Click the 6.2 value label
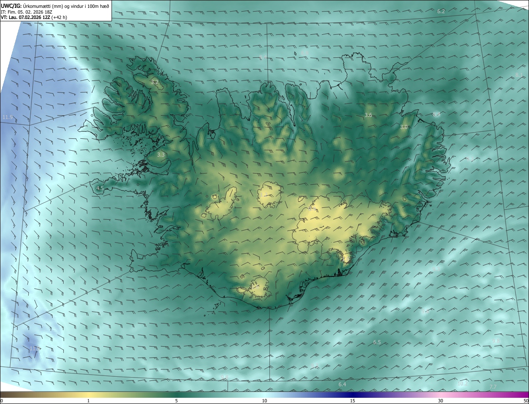This screenshot has height=404, width=529. click(441, 11)
